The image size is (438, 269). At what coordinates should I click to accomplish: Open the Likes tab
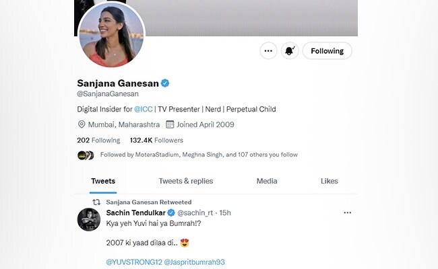[330, 181]
